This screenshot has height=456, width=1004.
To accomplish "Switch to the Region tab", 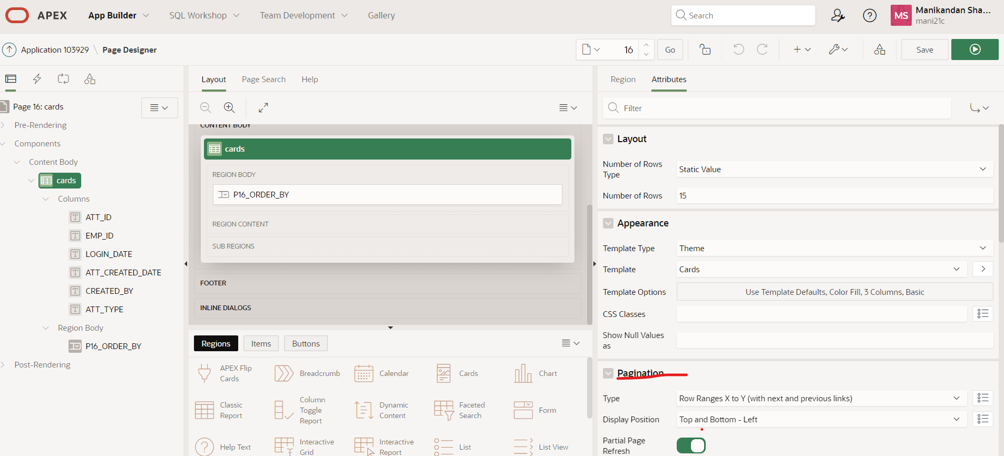I will (622, 80).
